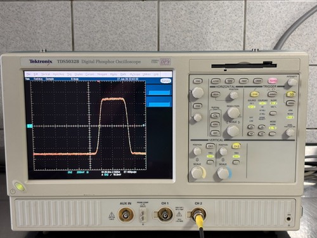Step trigger COUPLING down with arrow button
The height and width of the screenshot is (238, 317).
pyautogui.click(x=262, y=134)
